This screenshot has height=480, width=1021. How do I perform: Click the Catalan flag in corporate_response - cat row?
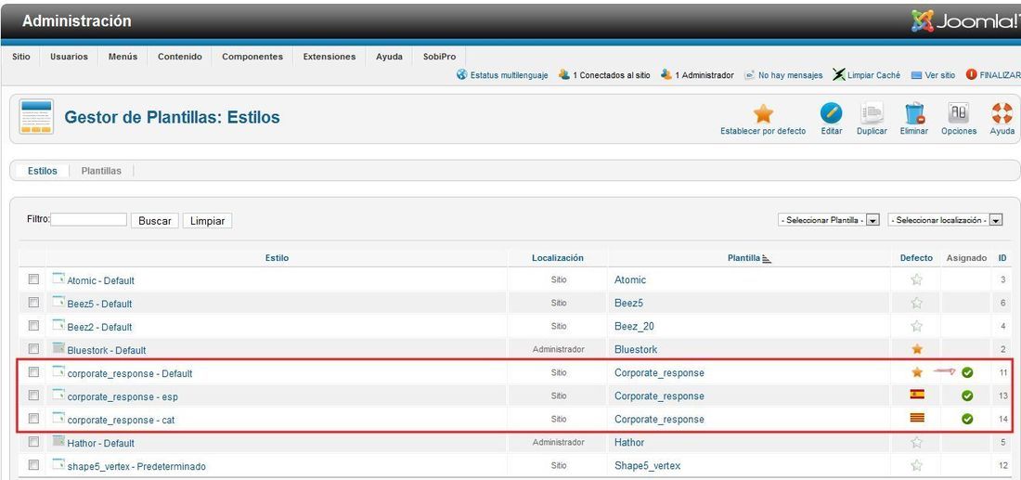coord(917,418)
